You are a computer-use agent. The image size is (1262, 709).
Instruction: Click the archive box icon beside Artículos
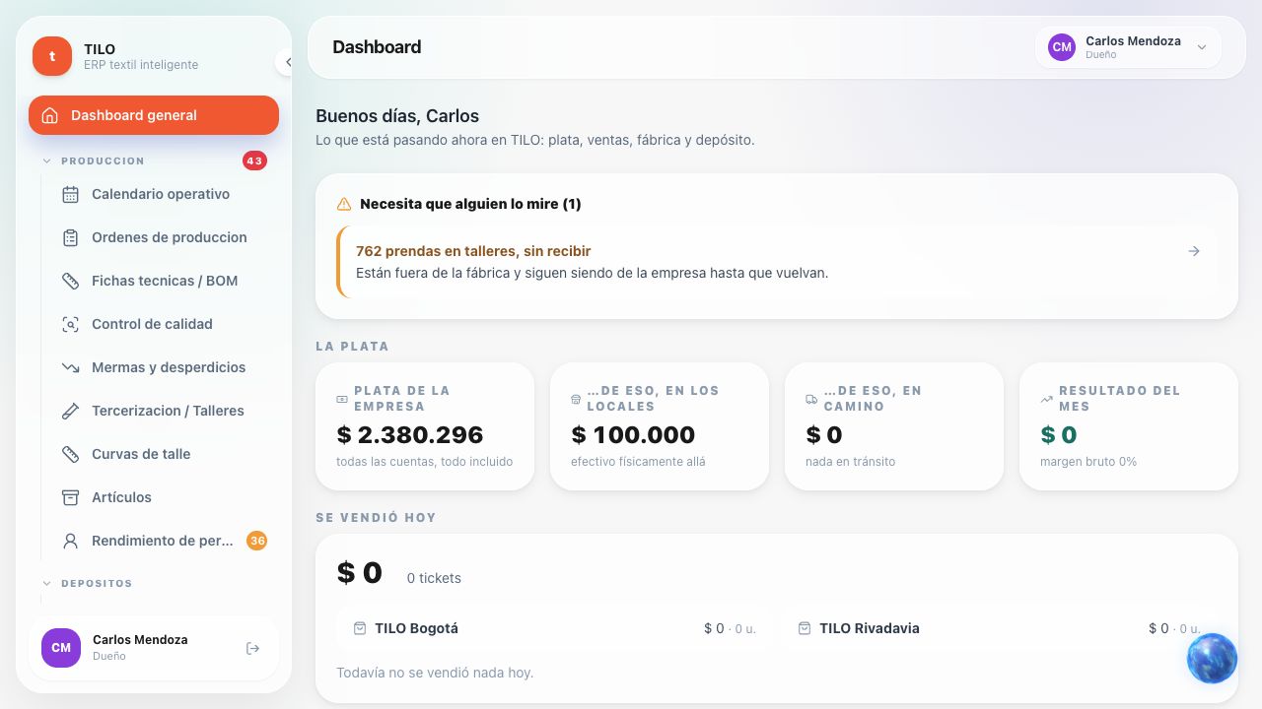(70, 497)
